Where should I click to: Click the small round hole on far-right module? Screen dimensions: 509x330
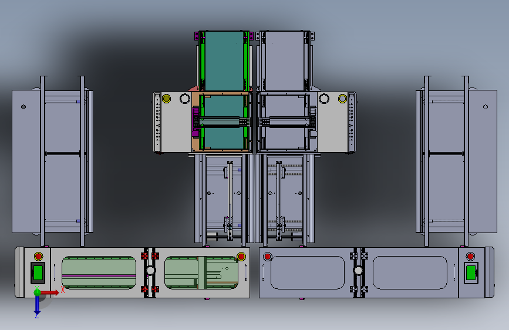click(x=486, y=107)
